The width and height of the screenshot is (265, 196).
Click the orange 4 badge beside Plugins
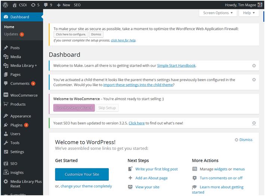(26, 125)
